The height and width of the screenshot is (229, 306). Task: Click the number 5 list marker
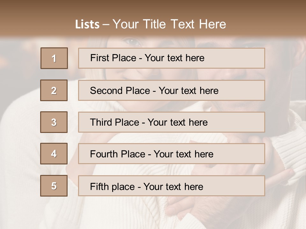click(x=54, y=186)
